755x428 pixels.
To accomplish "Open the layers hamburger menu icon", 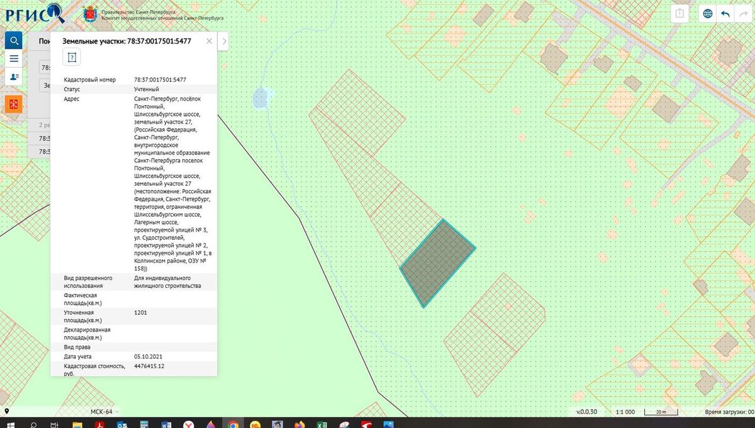I will tap(14, 59).
